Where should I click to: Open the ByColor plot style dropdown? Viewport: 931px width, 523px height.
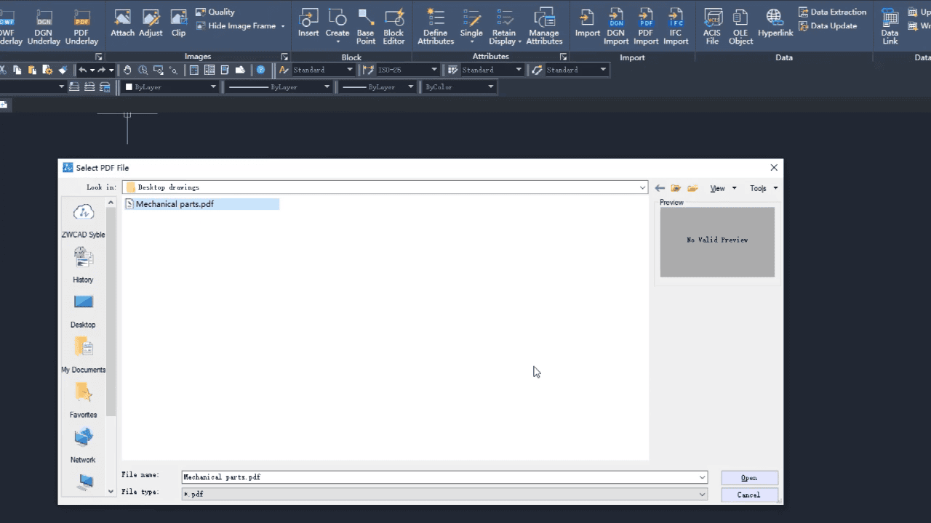pos(491,86)
